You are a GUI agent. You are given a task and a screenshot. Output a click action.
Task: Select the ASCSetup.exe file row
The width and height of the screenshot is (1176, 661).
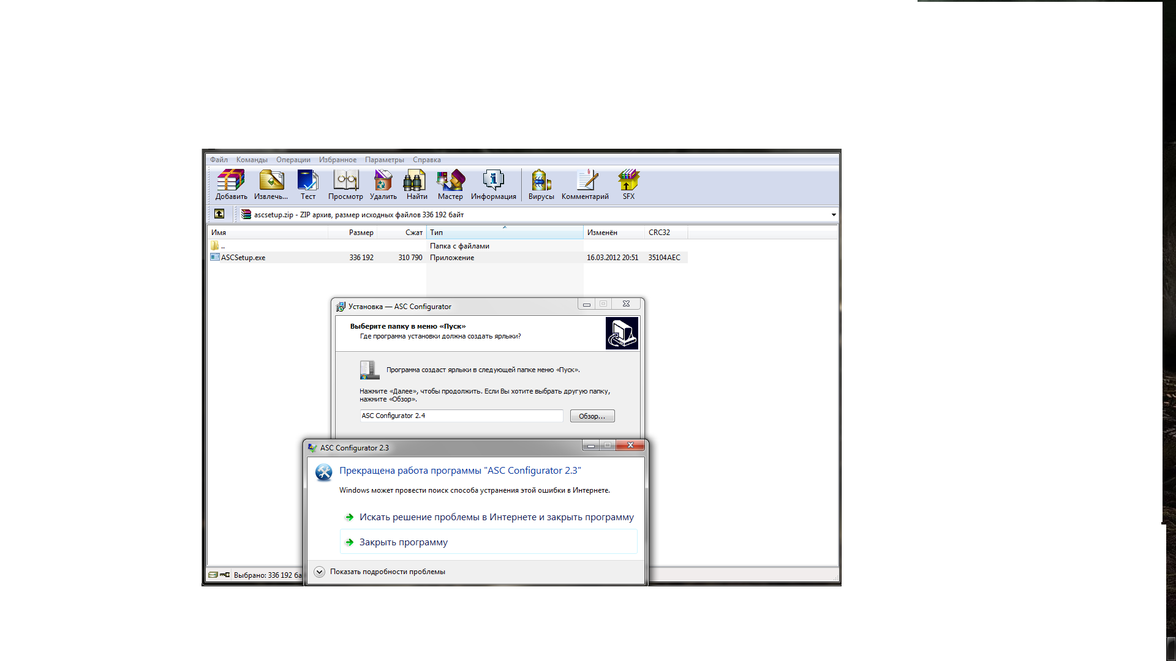(x=244, y=258)
